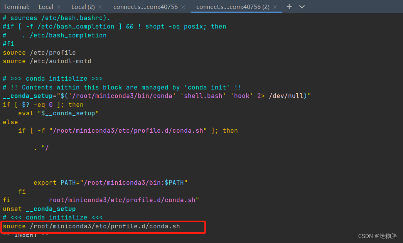The height and width of the screenshot is (243, 403).
Task: Click the 'source /etc/profile' line
Action: [39, 53]
